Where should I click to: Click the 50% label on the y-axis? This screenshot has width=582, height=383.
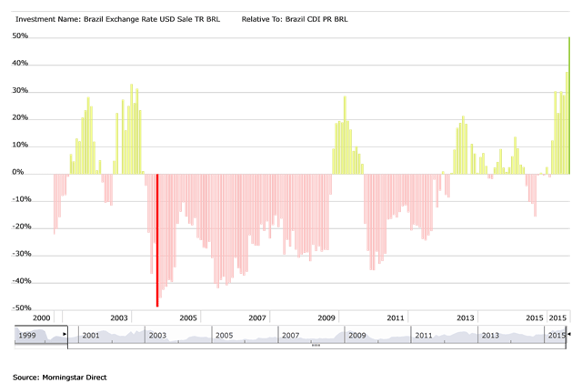(22, 35)
